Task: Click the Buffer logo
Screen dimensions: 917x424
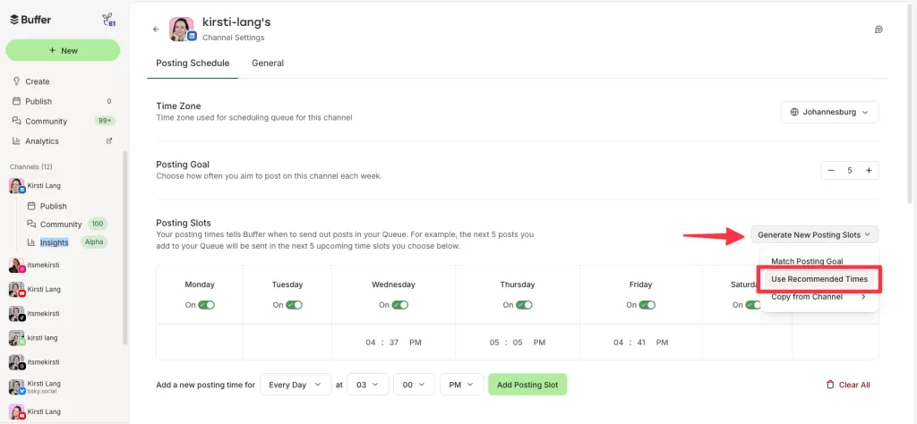Action: 30,20
